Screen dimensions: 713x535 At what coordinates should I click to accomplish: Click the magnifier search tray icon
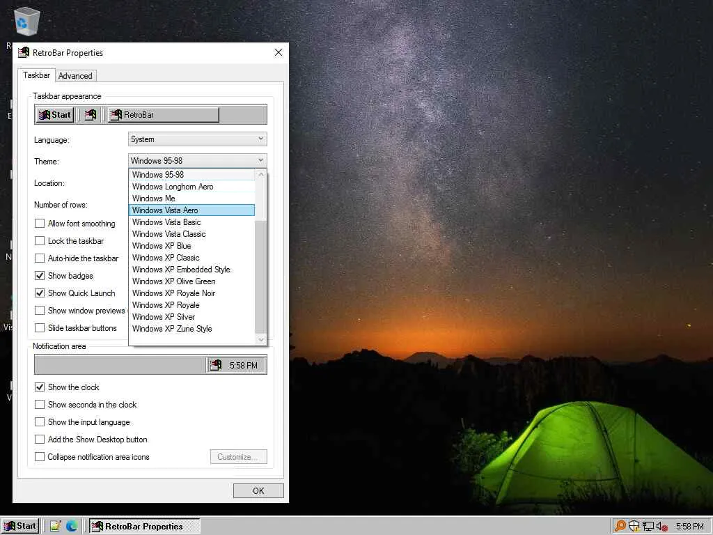[x=620, y=527]
